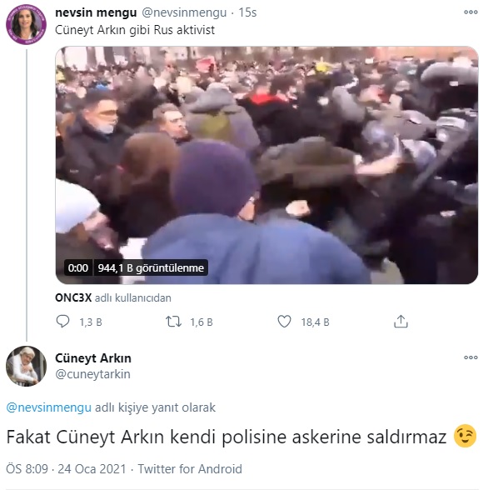The height and width of the screenshot is (490, 488).
Task: Open Cüneyt Arkın tweet more options menu
Action: coord(471,357)
